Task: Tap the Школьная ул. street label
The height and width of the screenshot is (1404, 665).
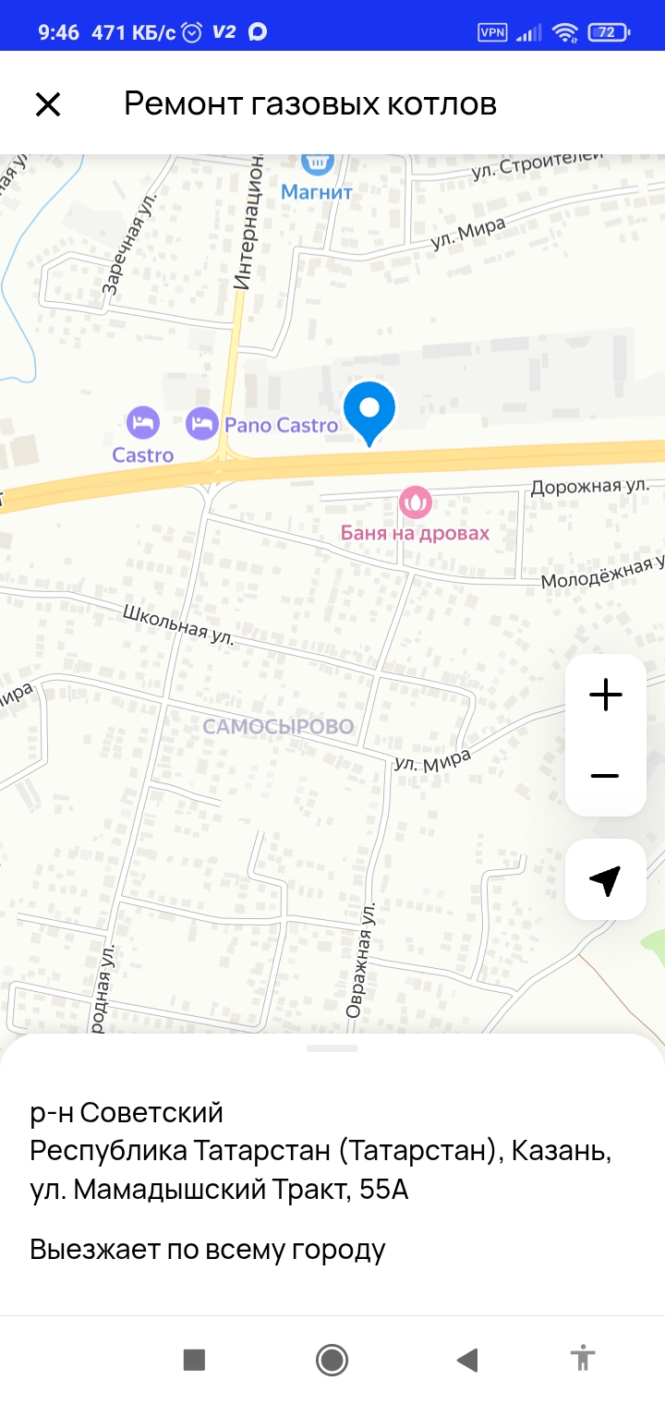Action: click(179, 624)
